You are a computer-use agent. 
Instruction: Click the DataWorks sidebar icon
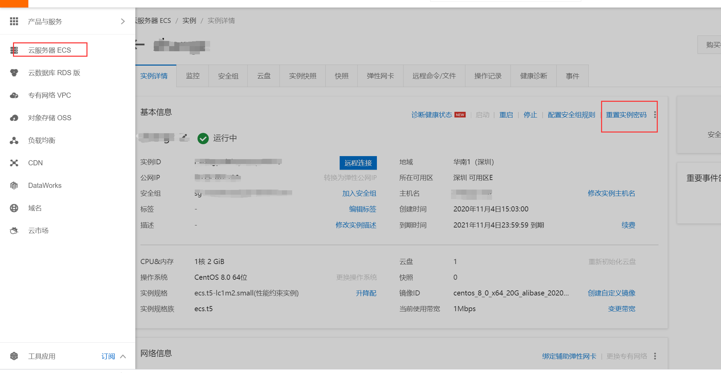[x=14, y=185]
